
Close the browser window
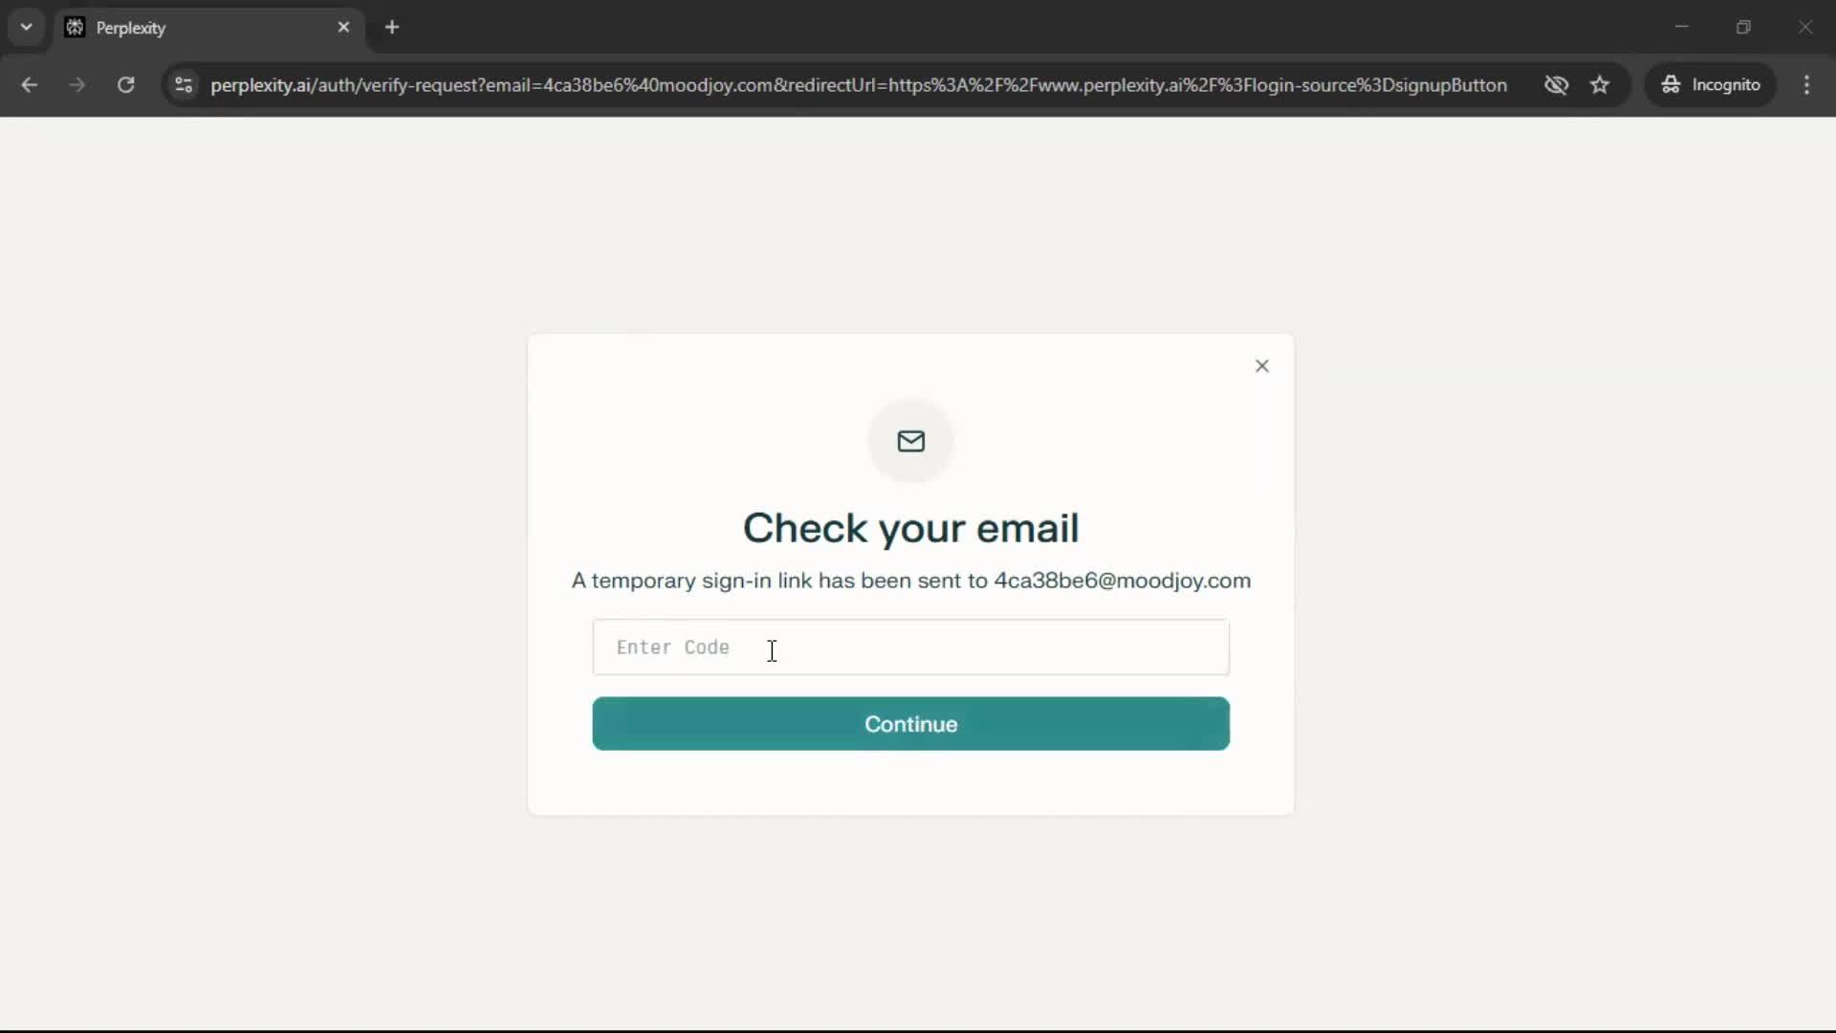pos(1804,27)
